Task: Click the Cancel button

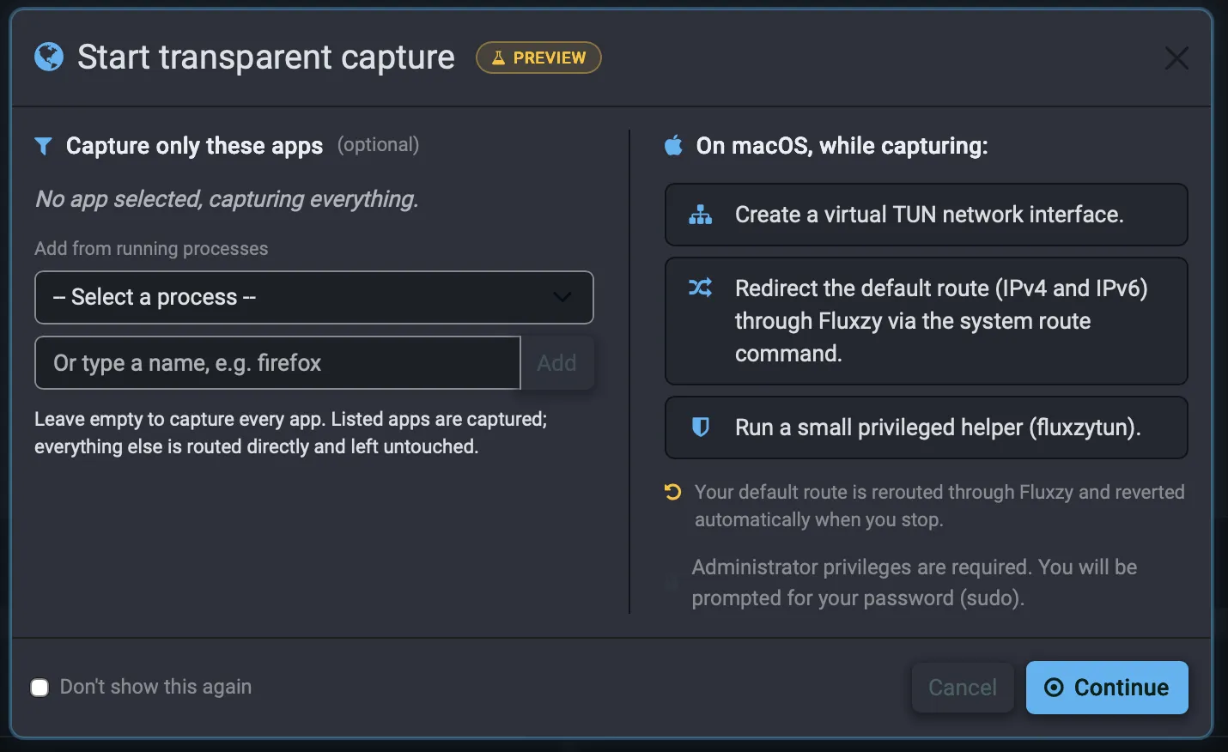Action: coord(963,688)
